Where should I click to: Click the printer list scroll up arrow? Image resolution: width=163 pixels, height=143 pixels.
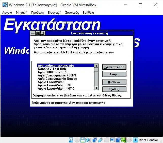96,66
